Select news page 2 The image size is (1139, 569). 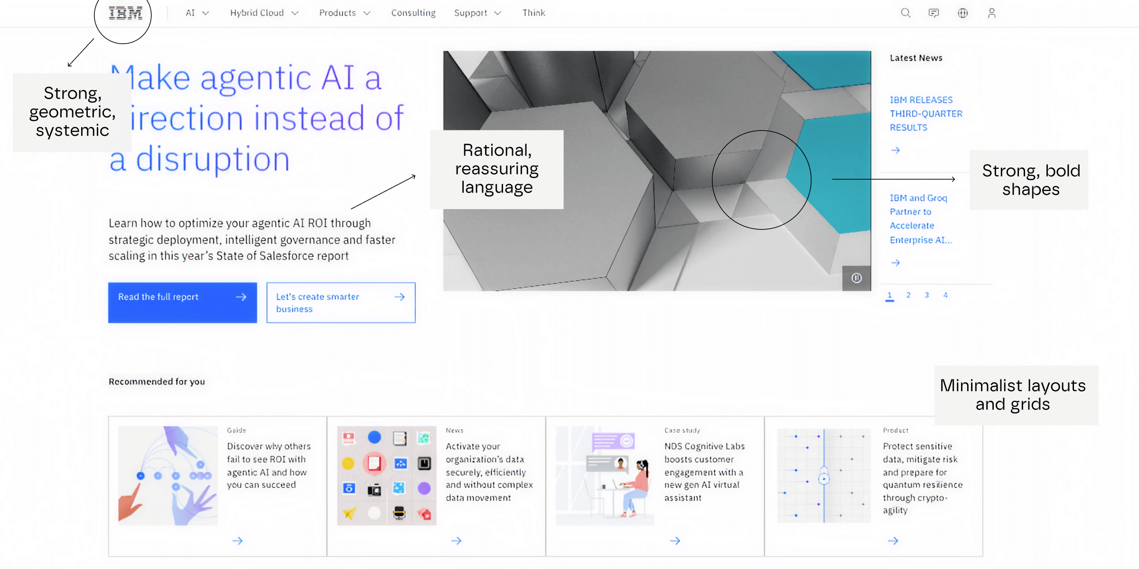pyautogui.click(x=908, y=295)
